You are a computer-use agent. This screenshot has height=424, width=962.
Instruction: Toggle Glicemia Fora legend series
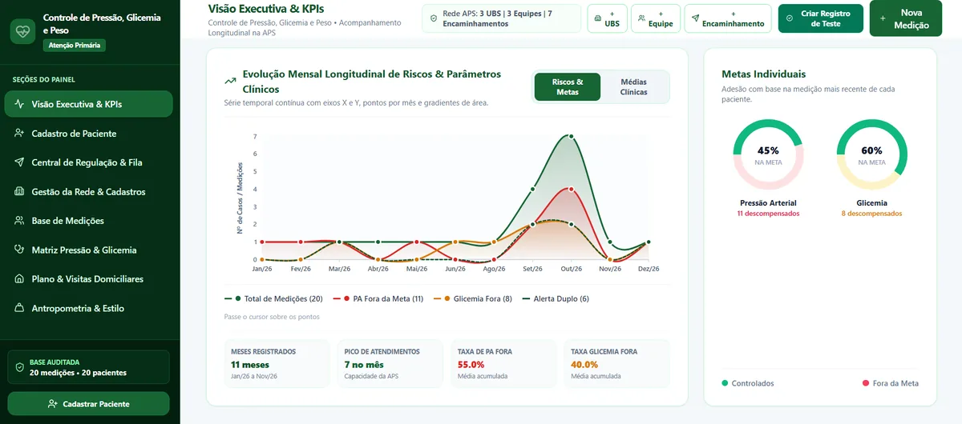pos(472,298)
